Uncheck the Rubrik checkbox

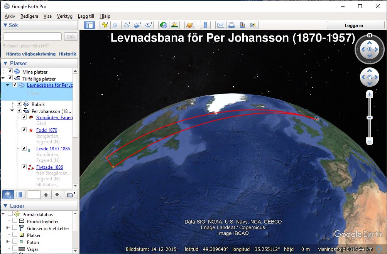click(x=20, y=103)
